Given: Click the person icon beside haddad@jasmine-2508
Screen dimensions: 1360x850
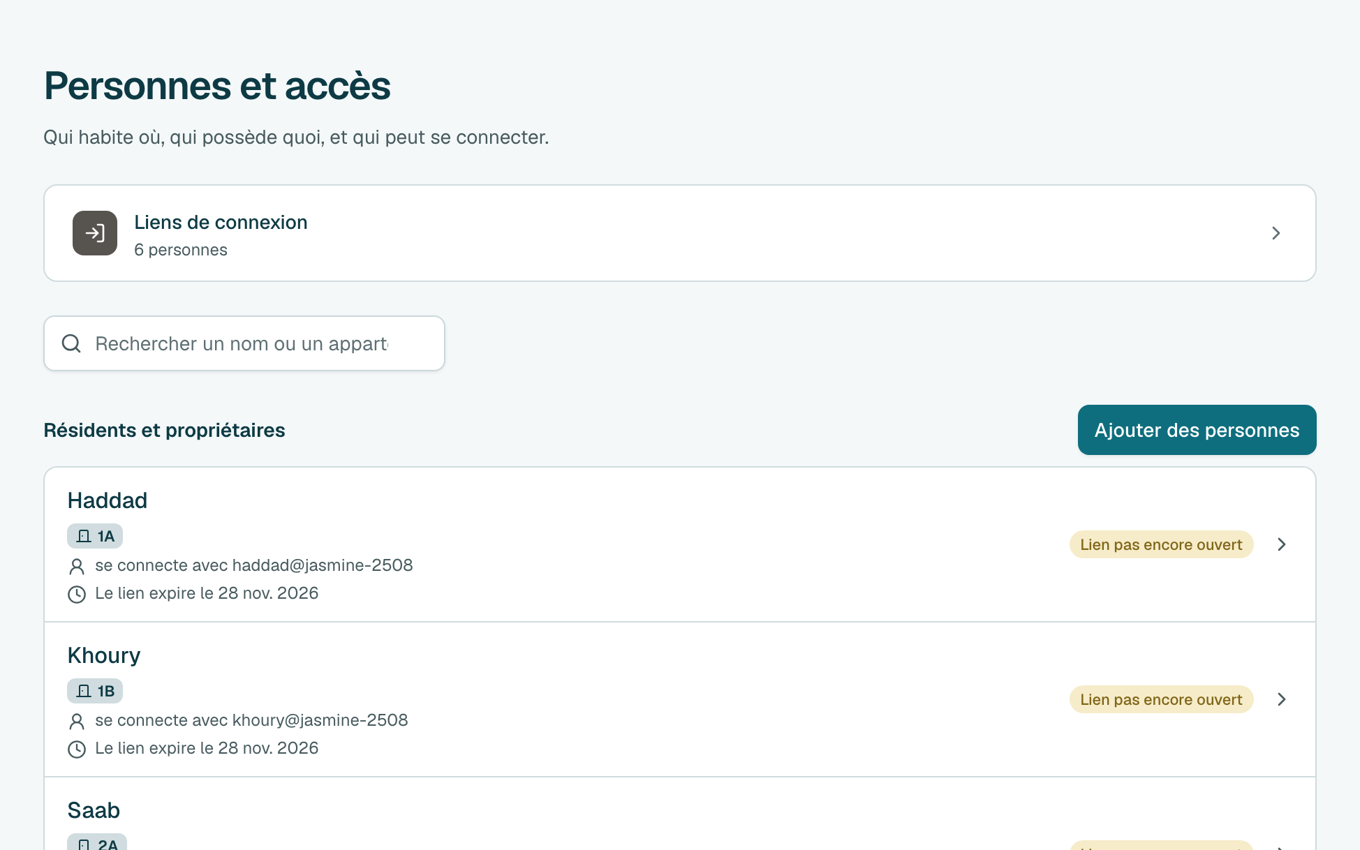Looking at the screenshot, I should pos(77,566).
